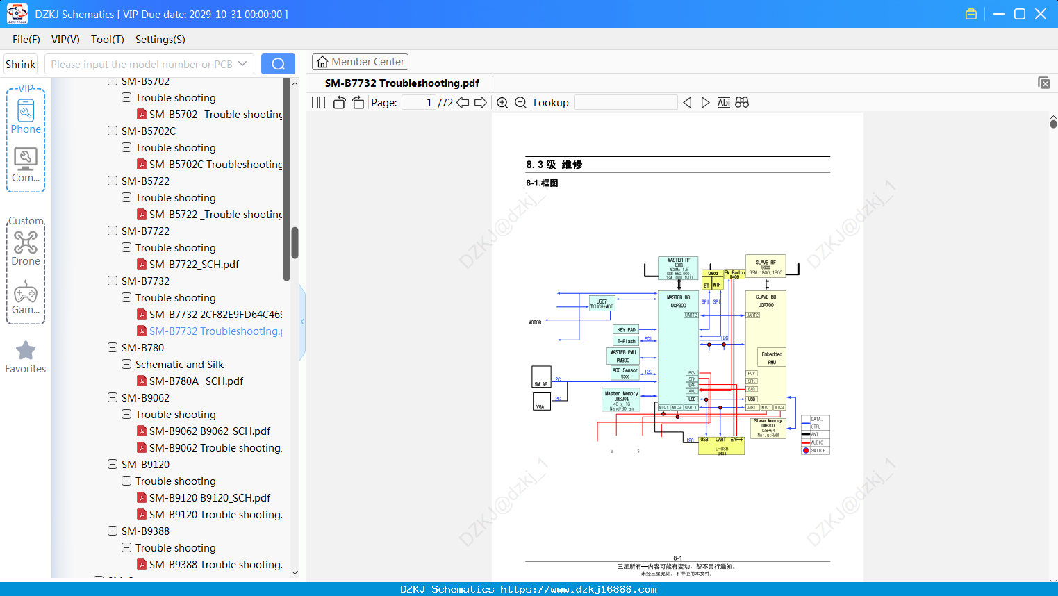The height and width of the screenshot is (596, 1058).
Task: Collapse Trouble shooting under SM-B9062
Action: (126, 414)
